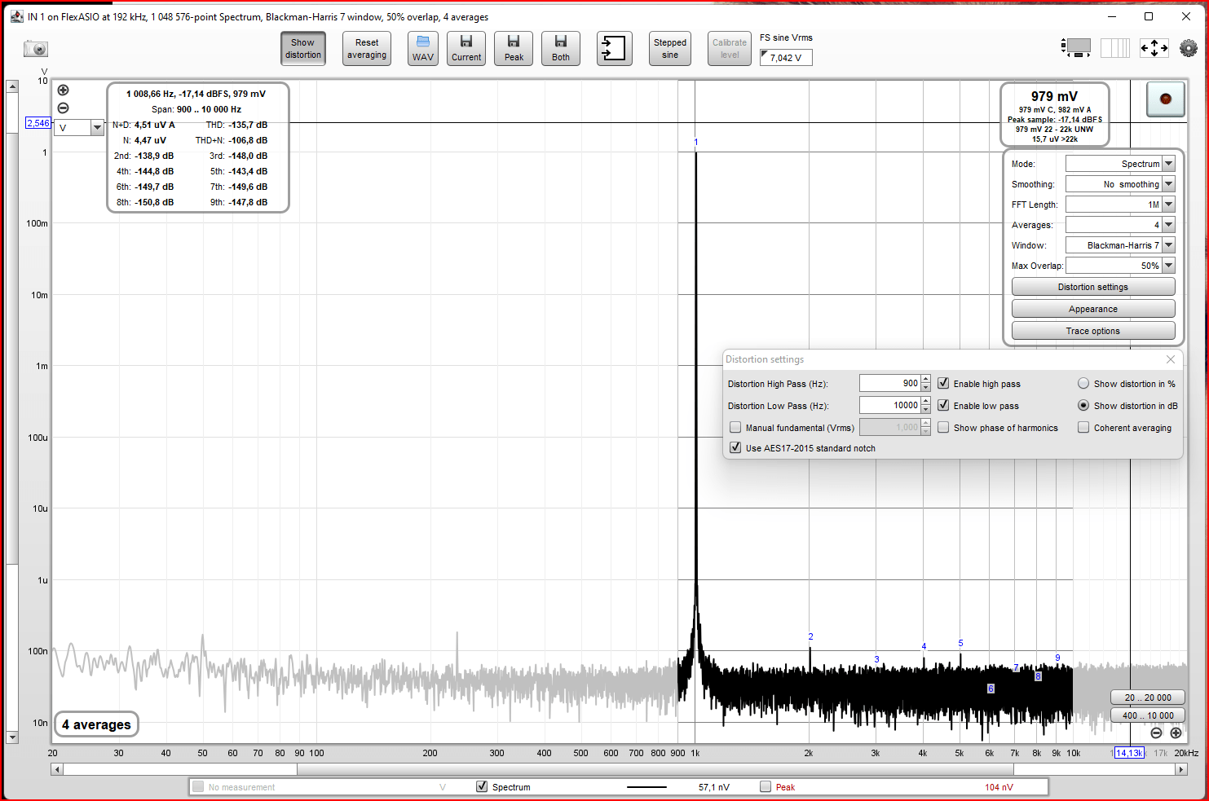Capture graph image with camera icon
1209x801 pixels.
(36, 49)
